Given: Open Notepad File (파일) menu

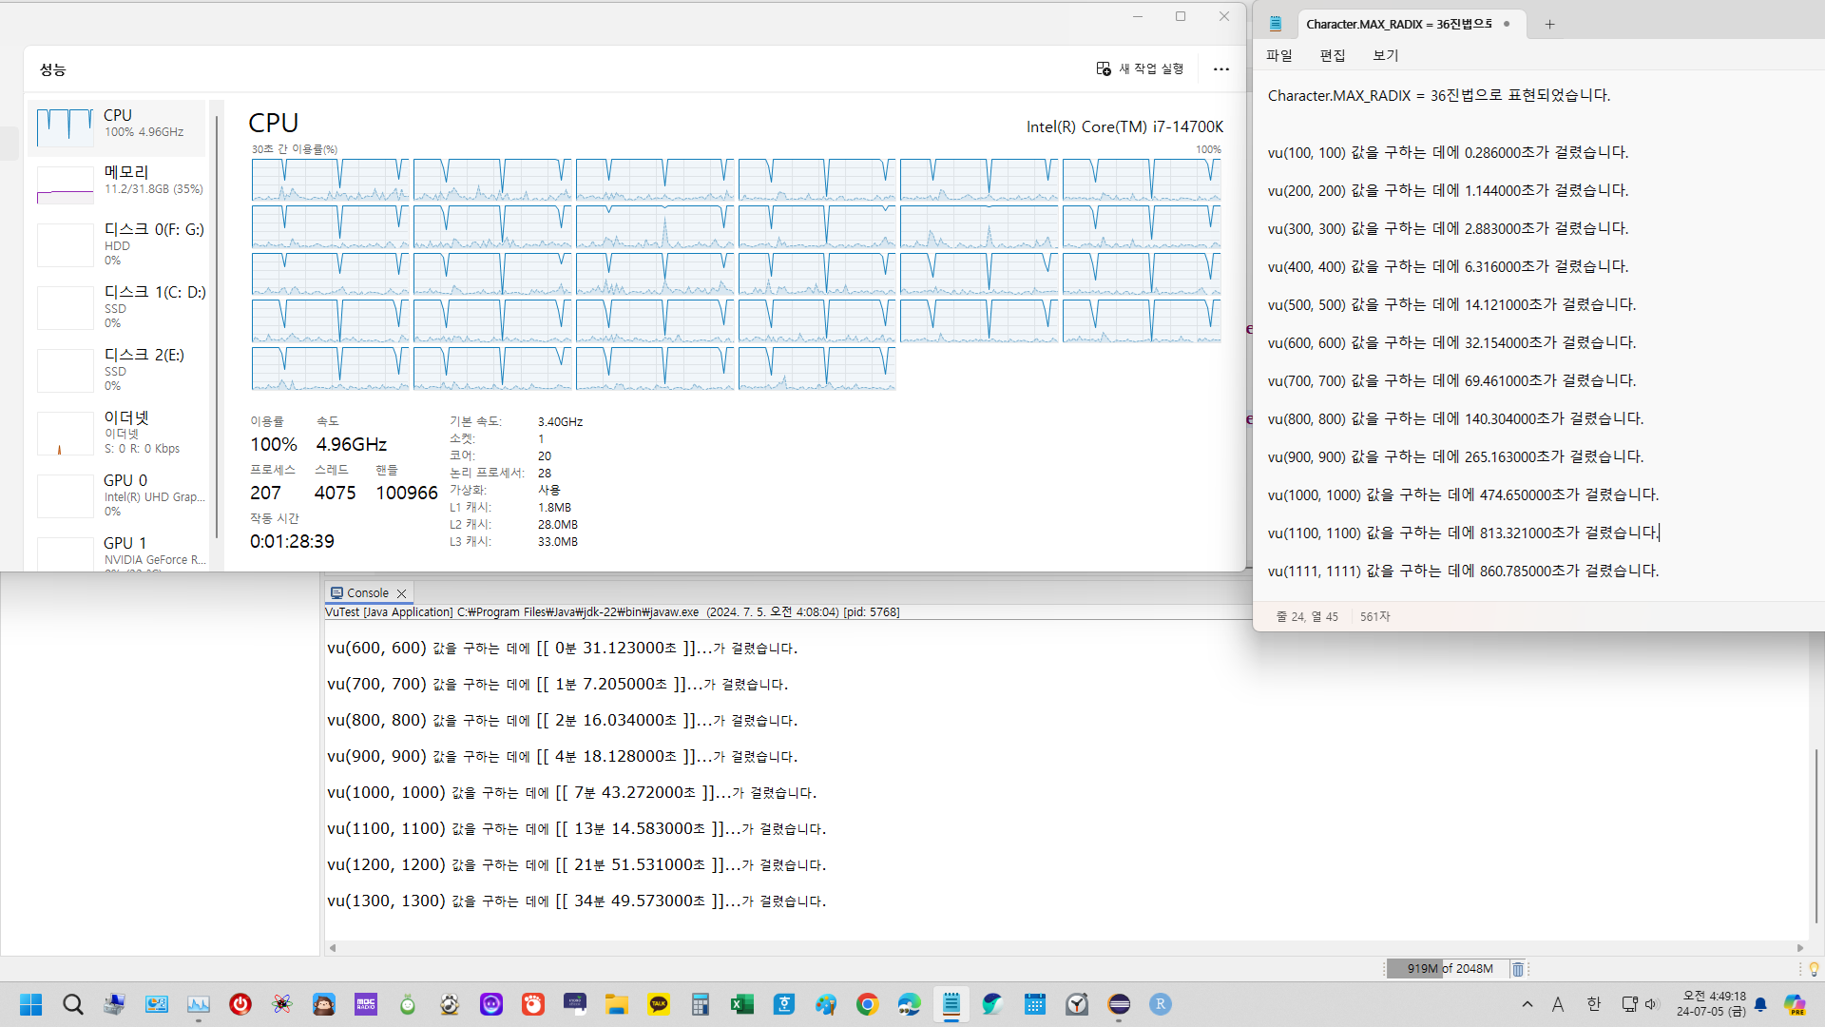Looking at the screenshot, I should pyautogui.click(x=1278, y=55).
